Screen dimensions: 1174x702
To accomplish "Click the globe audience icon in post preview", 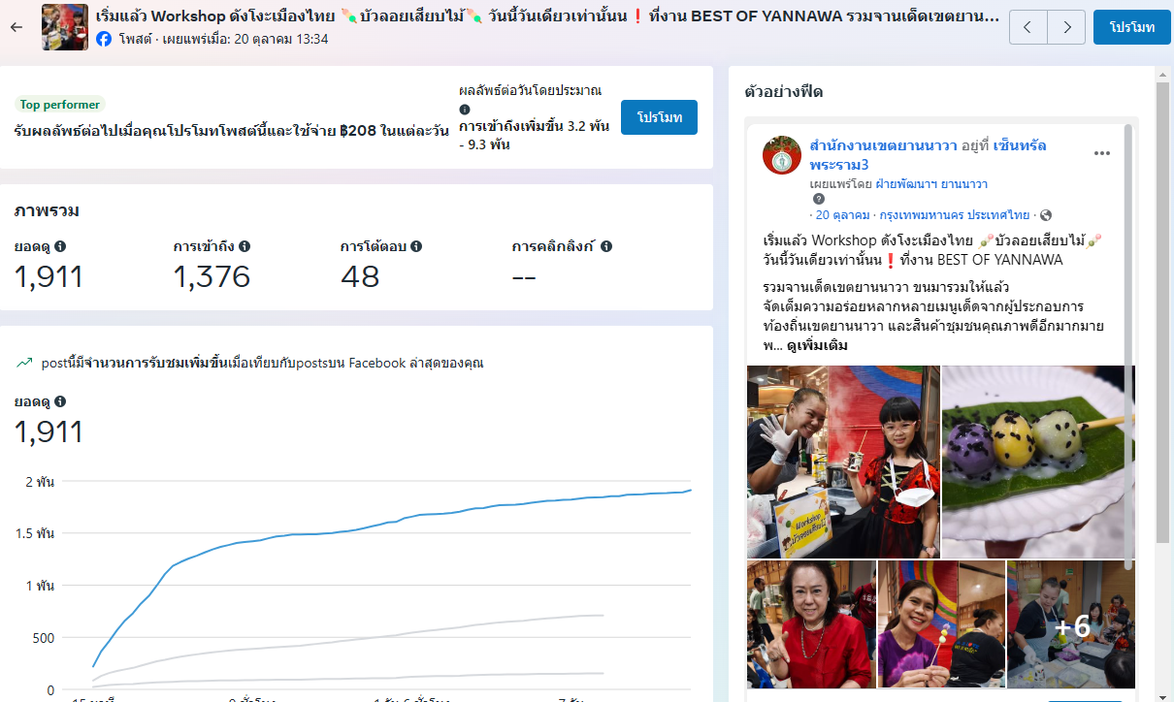I will point(1046,215).
